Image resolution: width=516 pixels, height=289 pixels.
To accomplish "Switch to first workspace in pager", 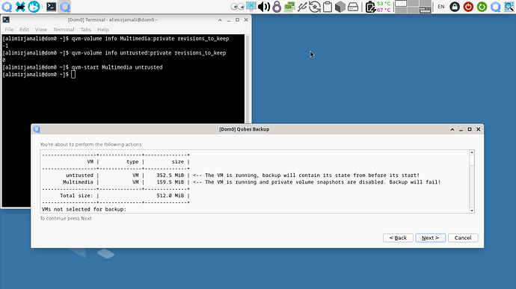I will [x=401, y=4].
